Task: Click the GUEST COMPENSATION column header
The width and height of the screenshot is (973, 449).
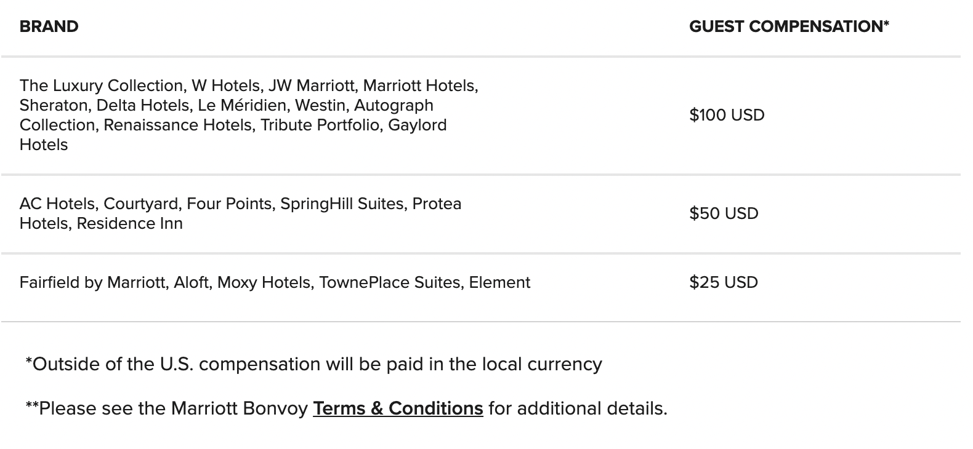Action: coord(788,26)
